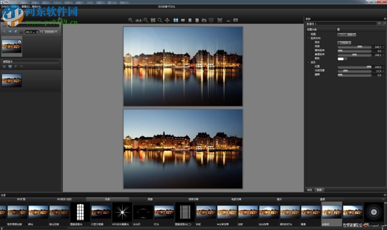This screenshot has height=230, width=387.
Task: Collapse the 延伸方向 parameter group
Action: (x=308, y=39)
